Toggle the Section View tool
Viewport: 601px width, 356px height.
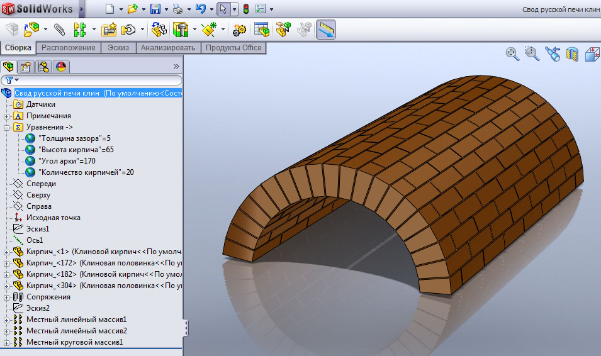(572, 55)
